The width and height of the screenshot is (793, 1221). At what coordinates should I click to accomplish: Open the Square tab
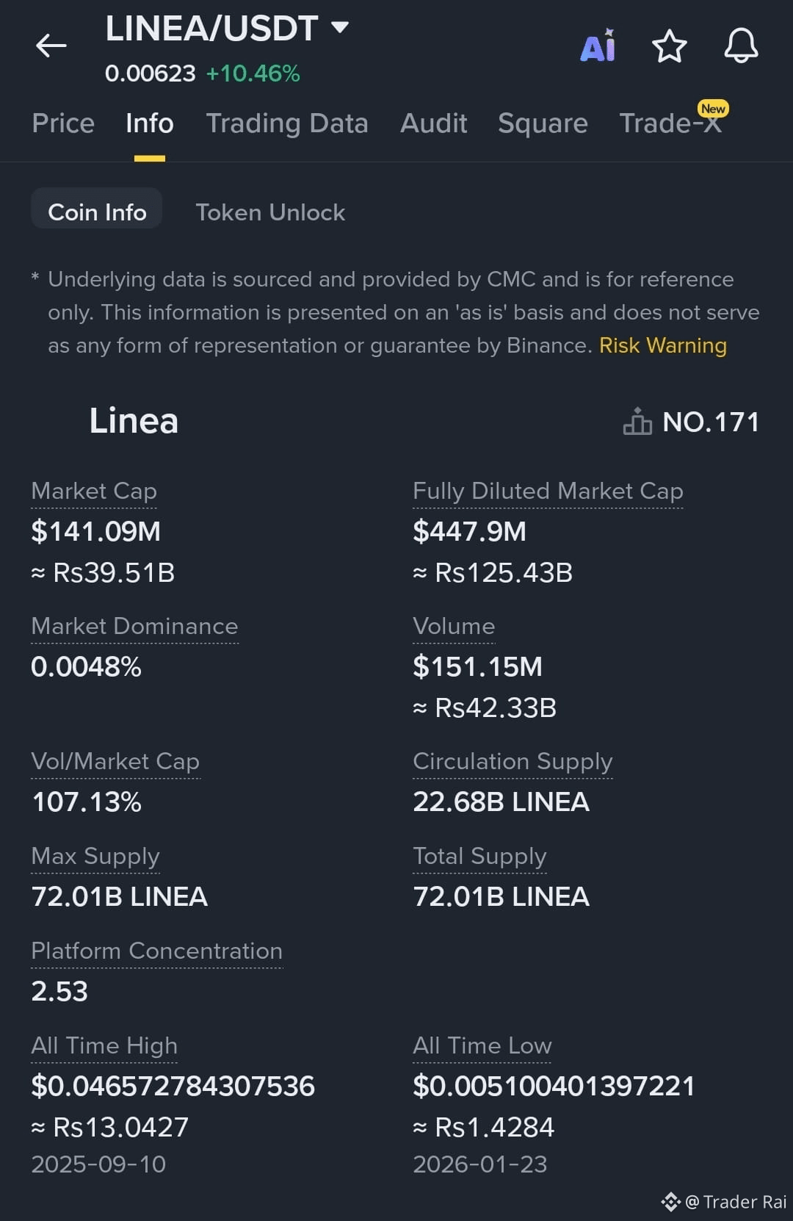pos(543,123)
